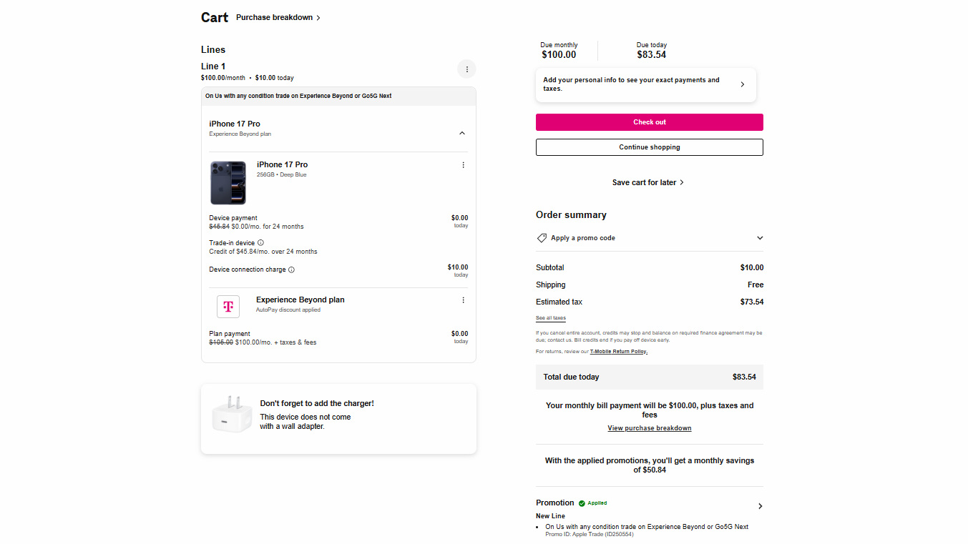Expand the Promotion section chevron

760,505
